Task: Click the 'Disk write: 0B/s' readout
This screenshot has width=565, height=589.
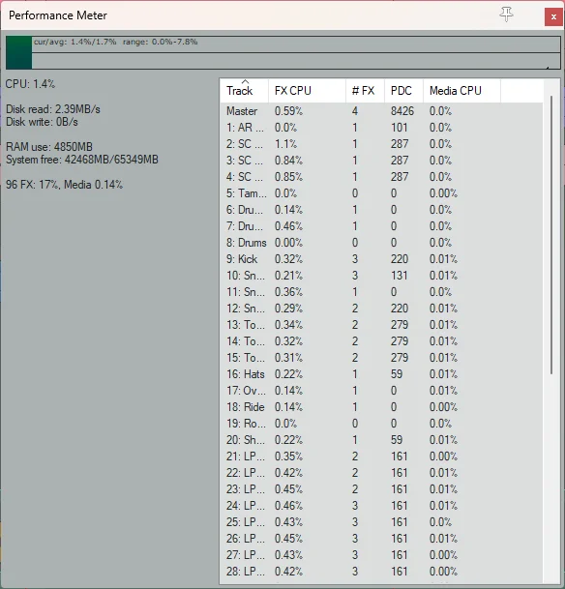Action: point(42,122)
